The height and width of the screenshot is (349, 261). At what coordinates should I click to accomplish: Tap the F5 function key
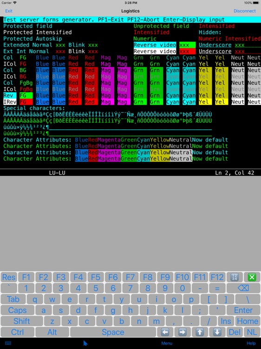click(96, 277)
